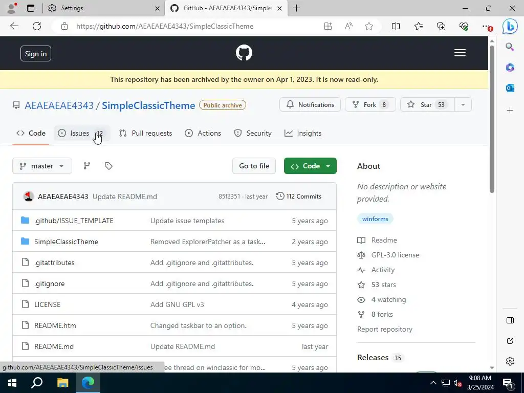Open File Explorer from the taskbar

tap(62, 383)
